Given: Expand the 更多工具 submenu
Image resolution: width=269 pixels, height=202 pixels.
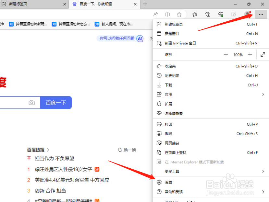Looking at the screenshot, I should 211,171.
